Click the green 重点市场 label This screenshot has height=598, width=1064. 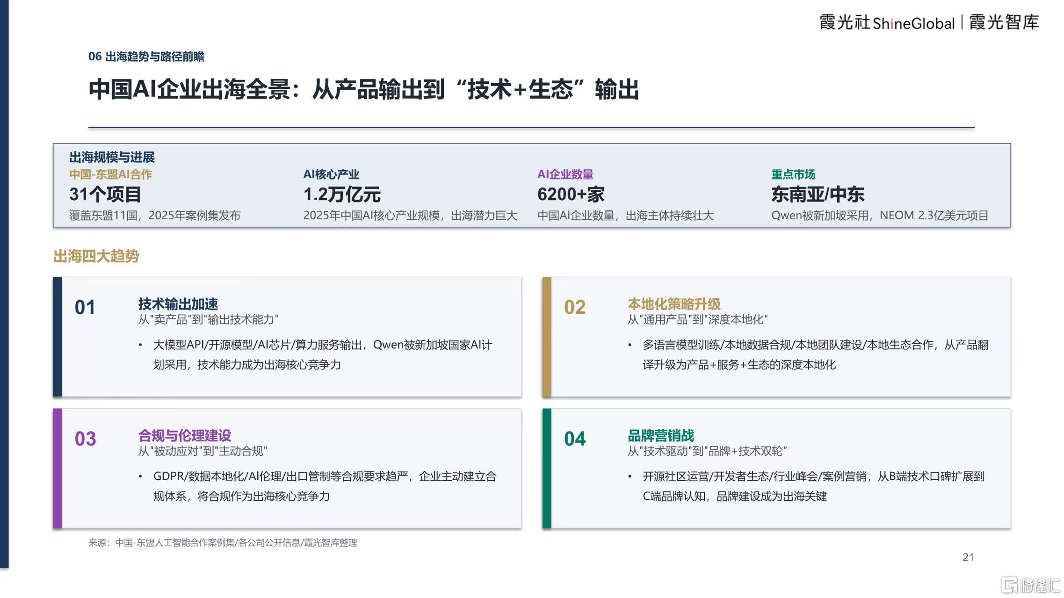pyautogui.click(x=793, y=174)
